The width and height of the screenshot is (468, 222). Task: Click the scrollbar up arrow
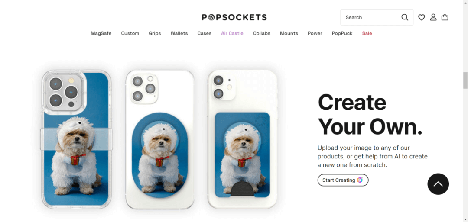click(465, 2)
